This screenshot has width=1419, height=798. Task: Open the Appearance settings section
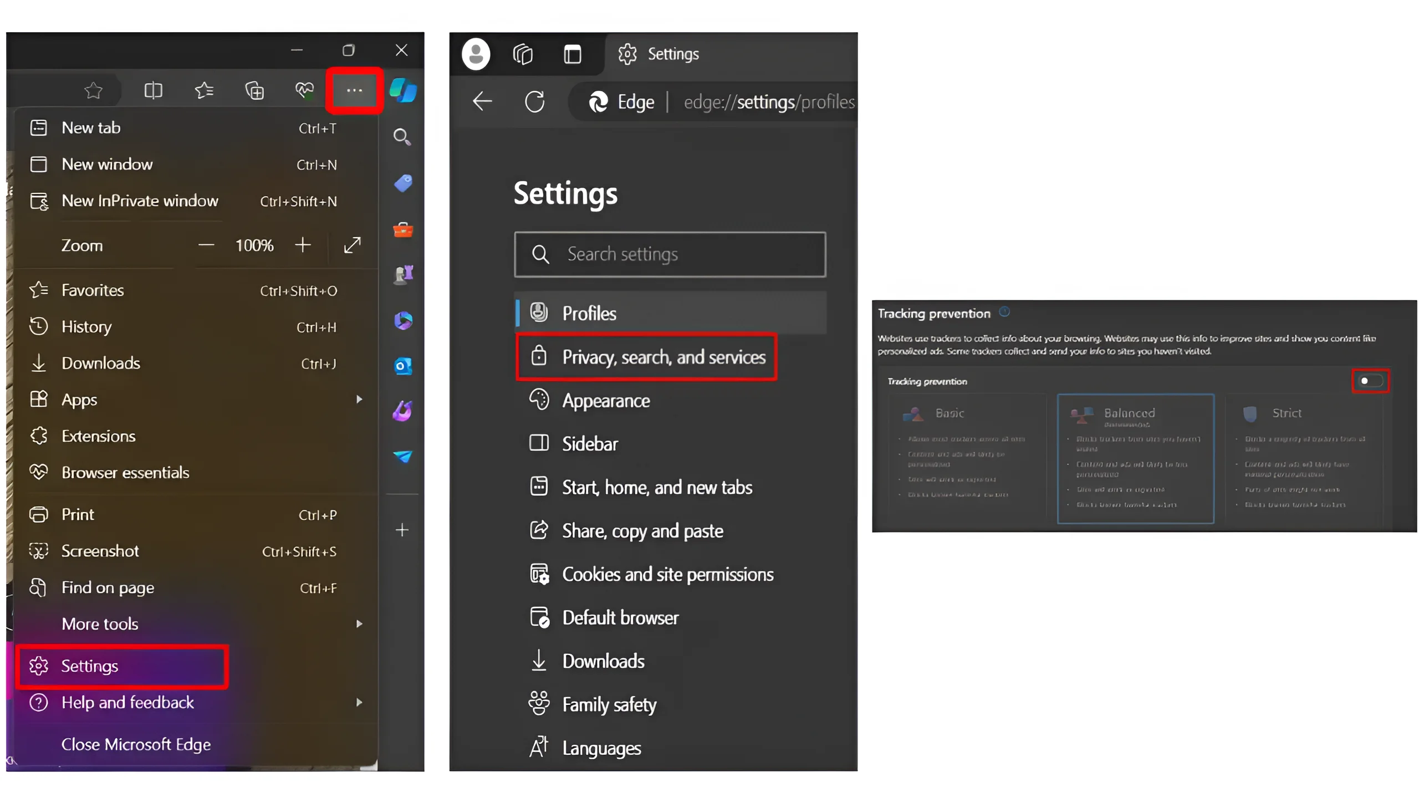pos(670,400)
